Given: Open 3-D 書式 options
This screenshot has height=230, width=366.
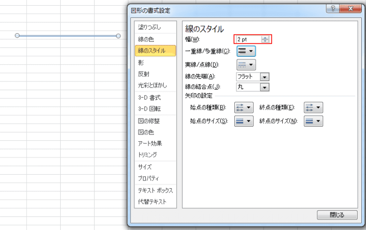Looking at the screenshot, I should coord(155,98).
